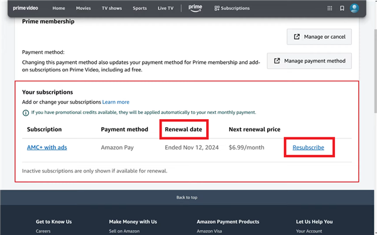Click the Amazon Pay cell
This screenshot has height=235, width=377.
117,147
